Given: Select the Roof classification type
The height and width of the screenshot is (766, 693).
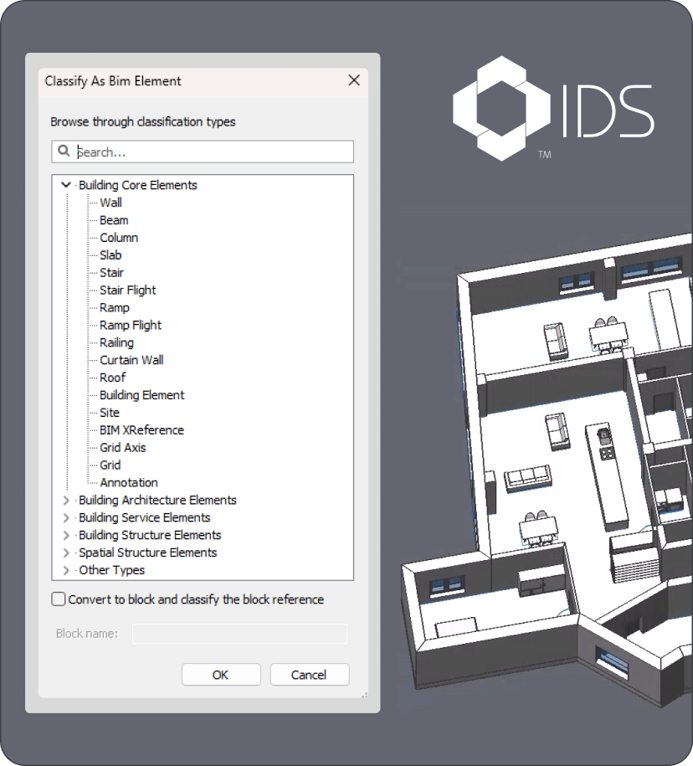Looking at the screenshot, I should pyautogui.click(x=112, y=378).
